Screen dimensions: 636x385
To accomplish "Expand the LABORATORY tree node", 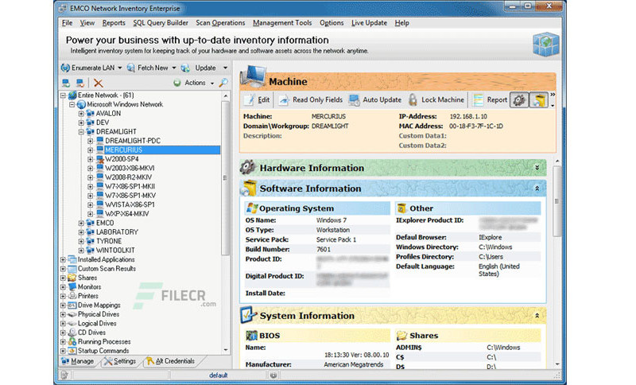I will pyautogui.click(x=81, y=232).
